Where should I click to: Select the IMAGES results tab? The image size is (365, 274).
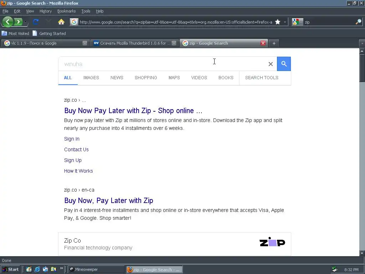click(91, 77)
